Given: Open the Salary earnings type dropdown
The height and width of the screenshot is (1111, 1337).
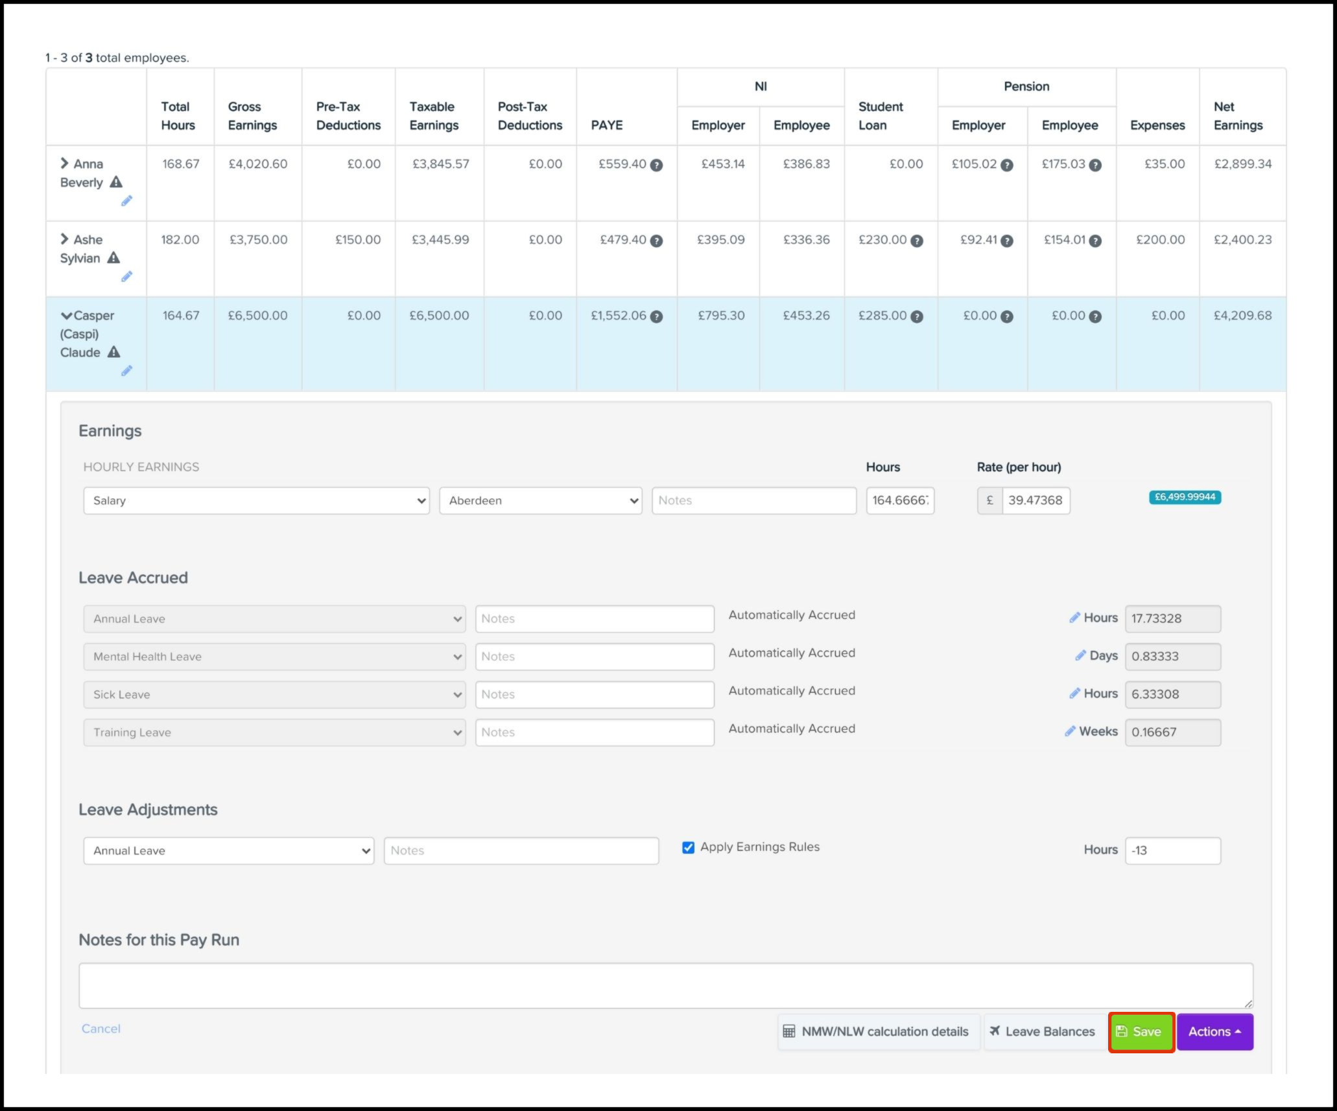Looking at the screenshot, I should tap(256, 500).
